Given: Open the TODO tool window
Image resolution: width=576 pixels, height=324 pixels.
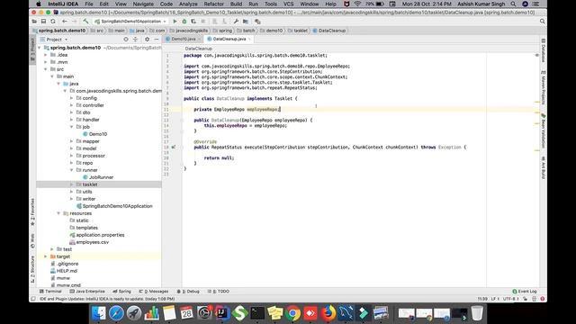Looking at the screenshot, I should 219,292.
